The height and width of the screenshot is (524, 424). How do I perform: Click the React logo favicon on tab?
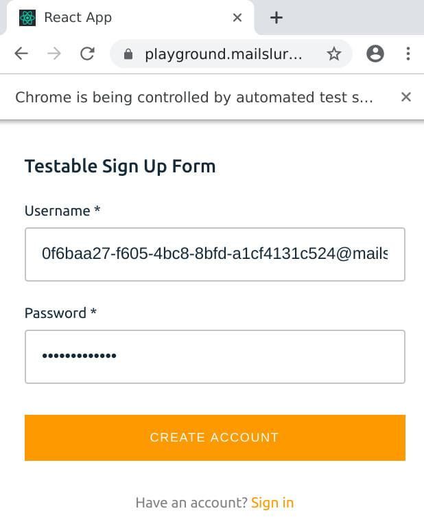pos(27,18)
